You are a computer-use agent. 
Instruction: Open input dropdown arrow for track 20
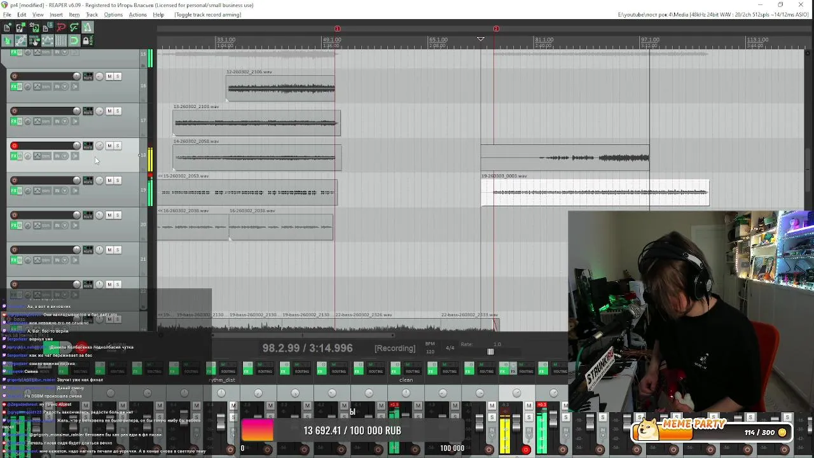[64, 225]
